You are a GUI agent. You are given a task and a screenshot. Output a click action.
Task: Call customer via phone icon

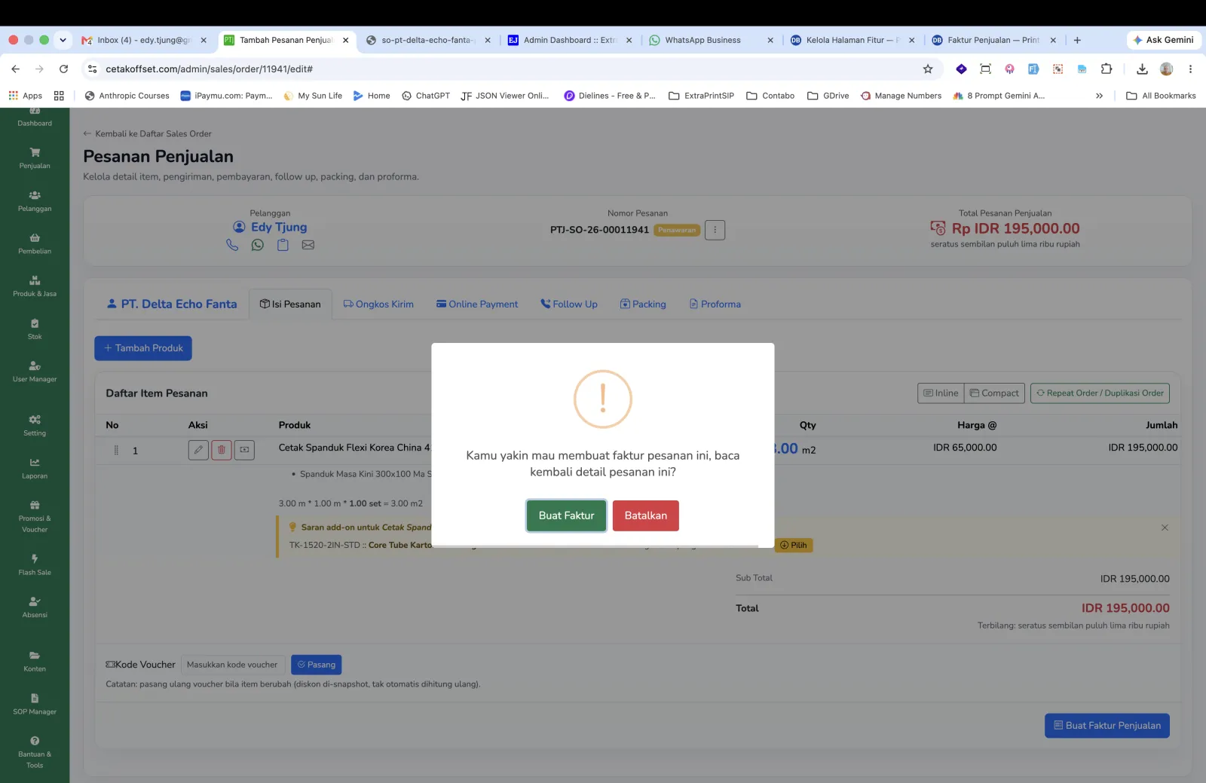click(x=232, y=245)
